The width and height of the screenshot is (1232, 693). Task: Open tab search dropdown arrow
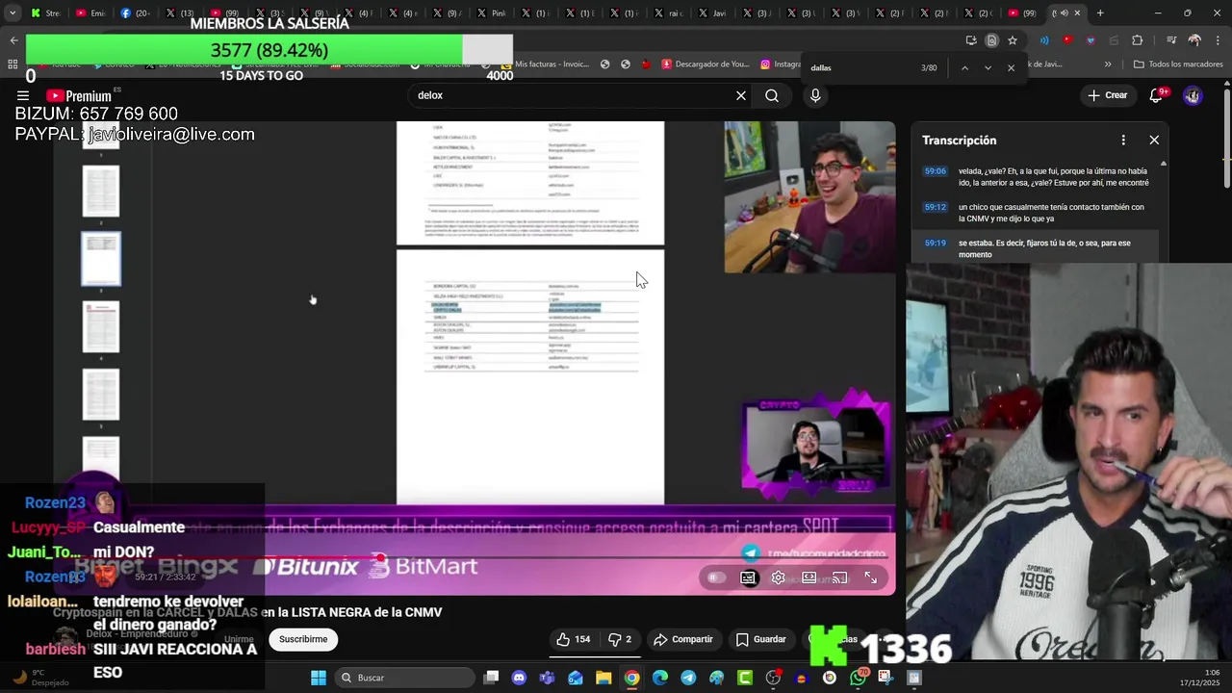pos(13,13)
